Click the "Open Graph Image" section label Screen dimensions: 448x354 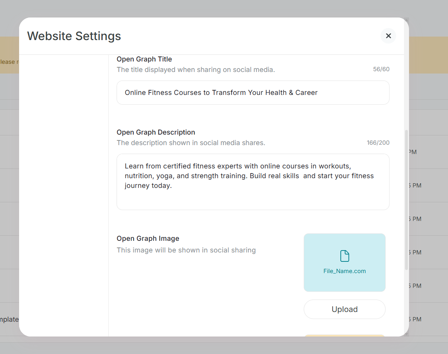148,238
